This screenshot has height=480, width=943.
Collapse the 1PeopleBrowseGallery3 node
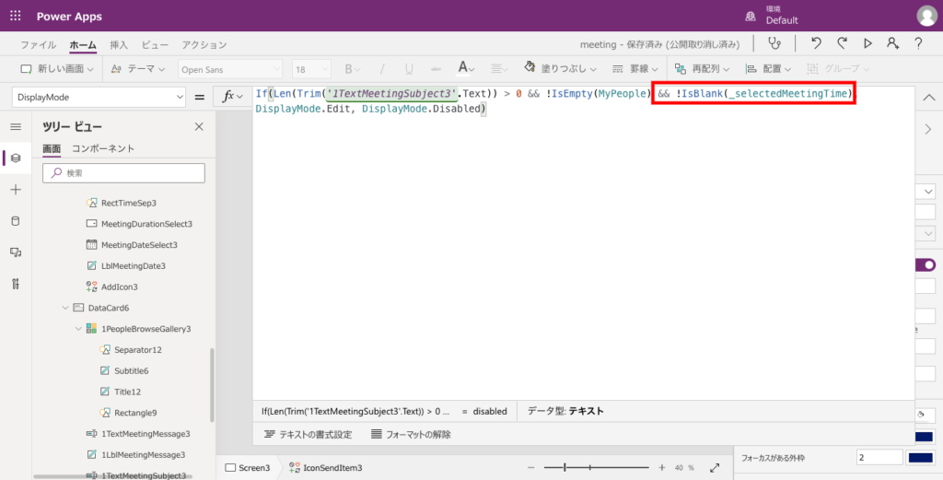point(78,329)
